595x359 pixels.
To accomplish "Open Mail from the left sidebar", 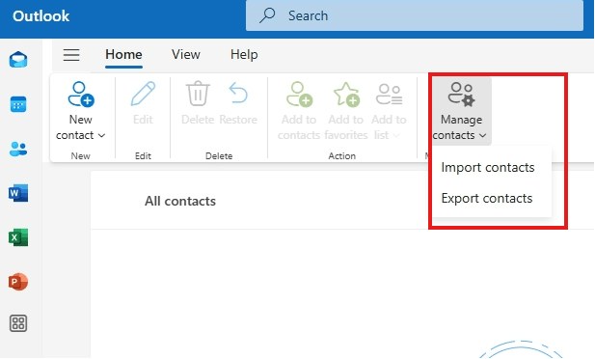I will coord(18,60).
